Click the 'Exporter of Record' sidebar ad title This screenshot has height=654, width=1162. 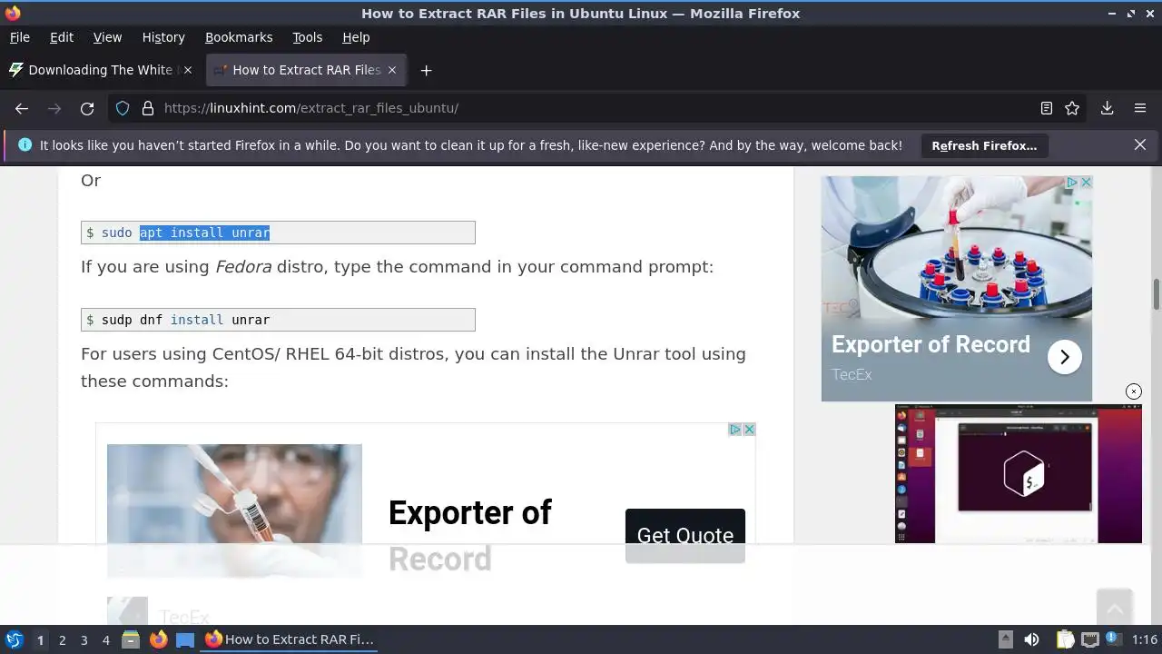point(931,345)
